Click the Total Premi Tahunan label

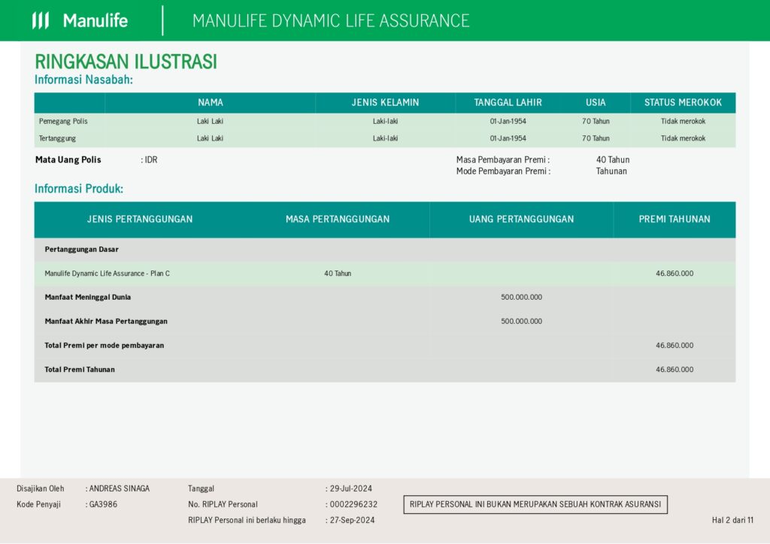point(80,370)
